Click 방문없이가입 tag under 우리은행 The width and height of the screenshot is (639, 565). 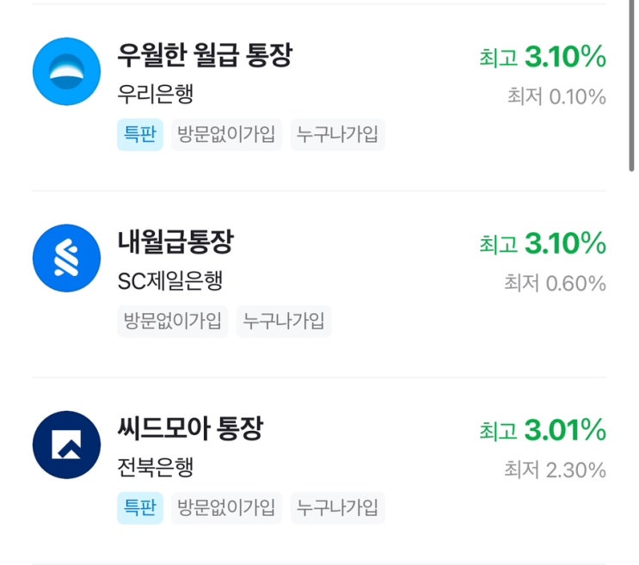(x=226, y=135)
